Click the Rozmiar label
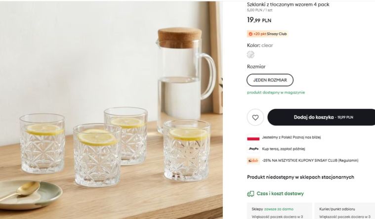 tap(256, 66)
